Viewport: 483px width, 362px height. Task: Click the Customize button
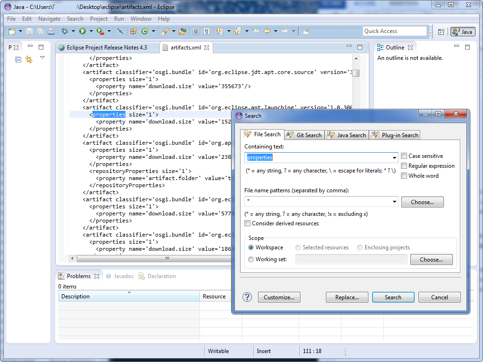(279, 297)
